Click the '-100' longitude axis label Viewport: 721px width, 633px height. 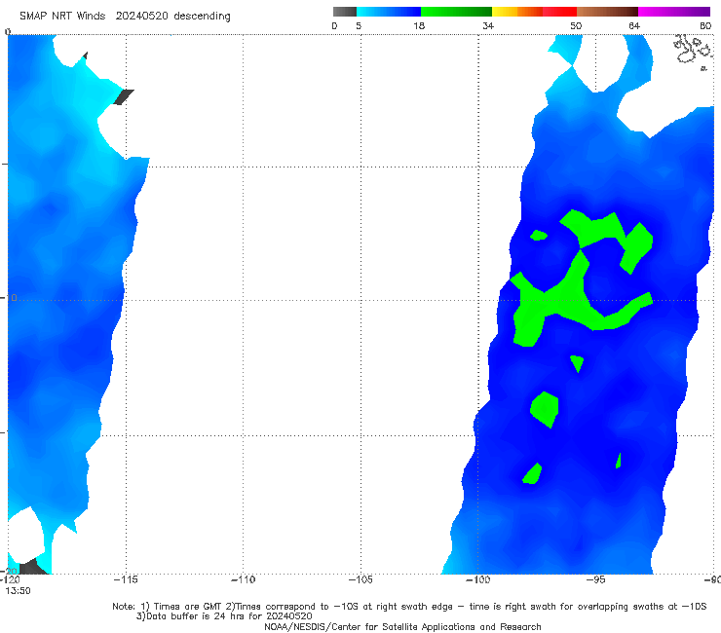(x=477, y=579)
